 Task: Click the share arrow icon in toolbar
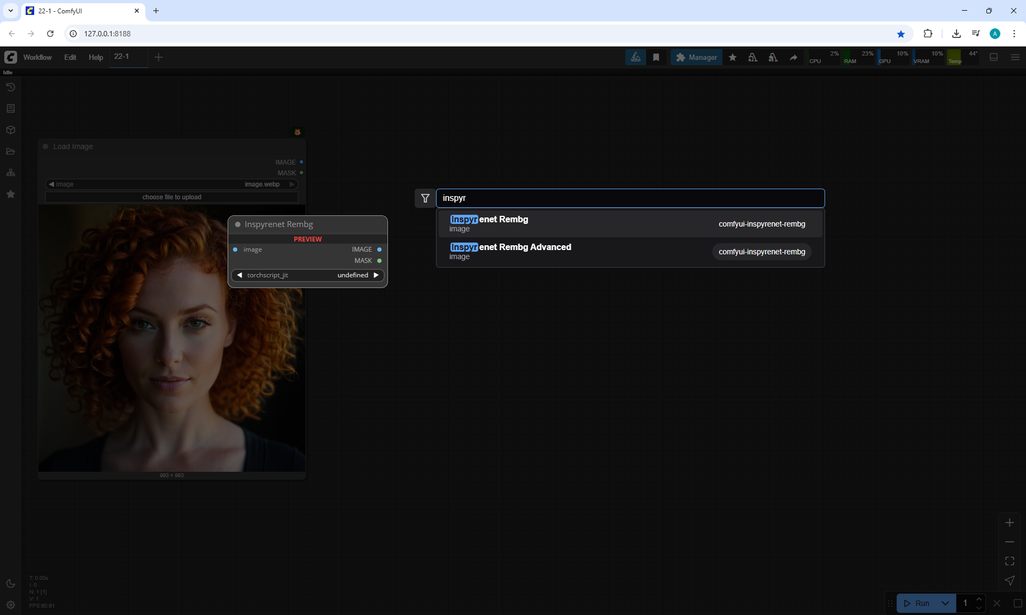[x=794, y=57]
